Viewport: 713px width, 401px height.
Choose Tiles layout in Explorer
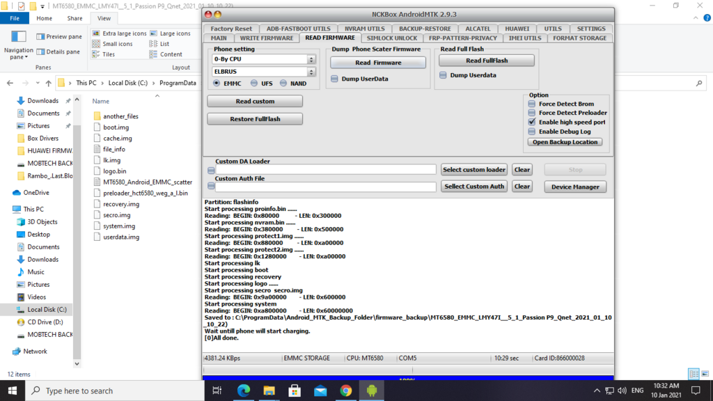(x=104, y=54)
